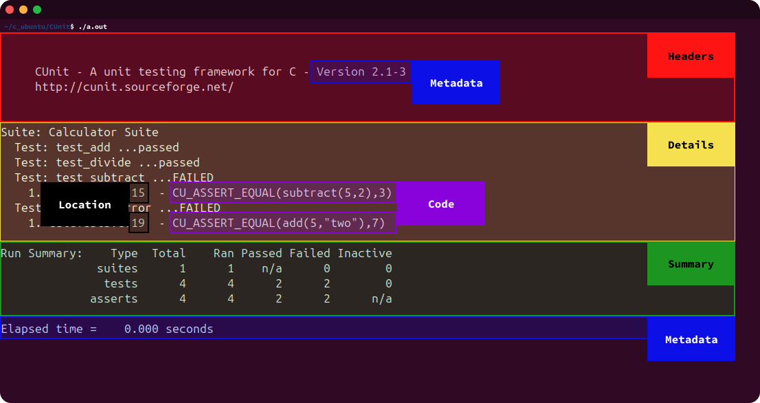Click the blue Metadata label beside Version
760x403 pixels.
pyautogui.click(x=456, y=83)
